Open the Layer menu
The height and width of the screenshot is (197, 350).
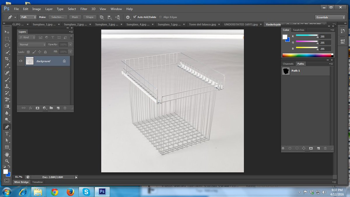pyautogui.click(x=49, y=9)
